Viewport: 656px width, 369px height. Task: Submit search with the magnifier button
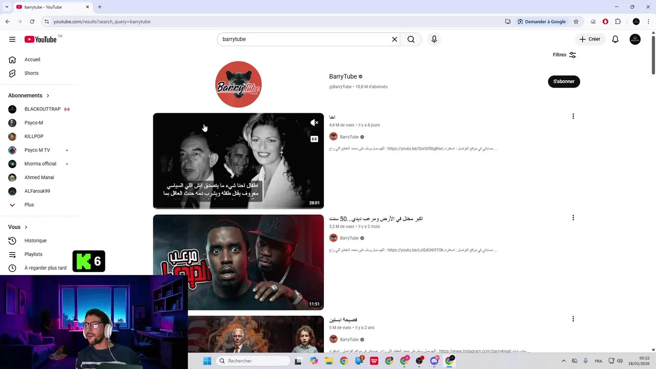(x=411, y=39)
